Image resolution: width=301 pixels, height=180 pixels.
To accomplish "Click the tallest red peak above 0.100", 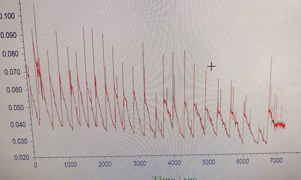I will point(34,5).
